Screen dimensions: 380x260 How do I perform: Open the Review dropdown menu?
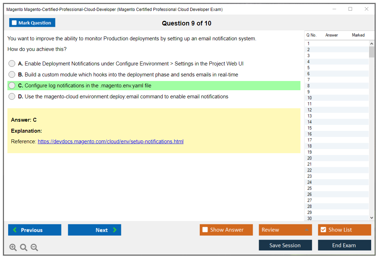click(x=285, y=230)
